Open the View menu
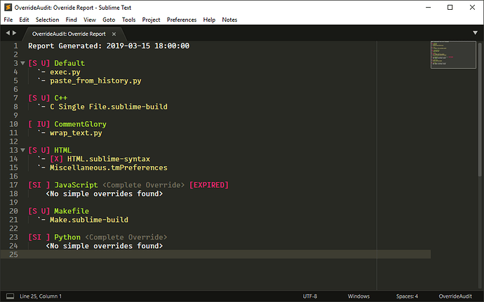Viewport: 484px width, 302px height. coord(90,20)
